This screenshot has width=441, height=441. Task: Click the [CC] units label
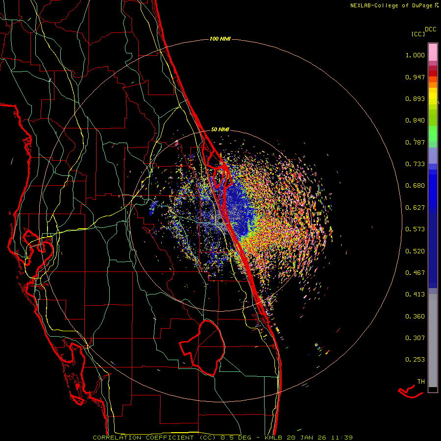pos(418,34)
